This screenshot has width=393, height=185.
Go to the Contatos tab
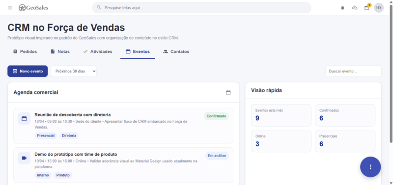[176, 52]
